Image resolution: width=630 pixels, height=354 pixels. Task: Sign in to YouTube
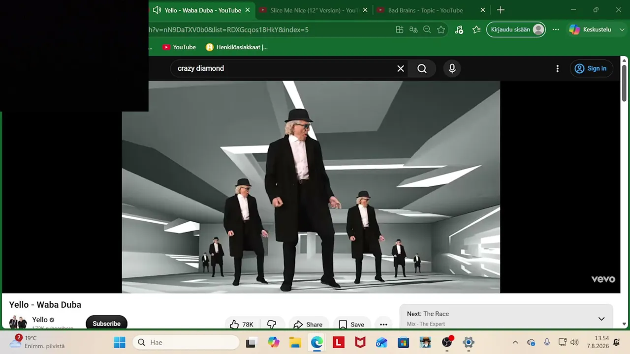point(591,68)
